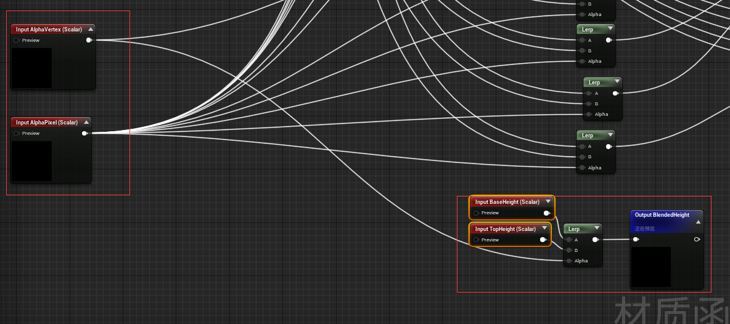Screen dimensions: 730x324
Task: Click the Input AlphaPixel preview thumbnail
Action: pos(31,161)
